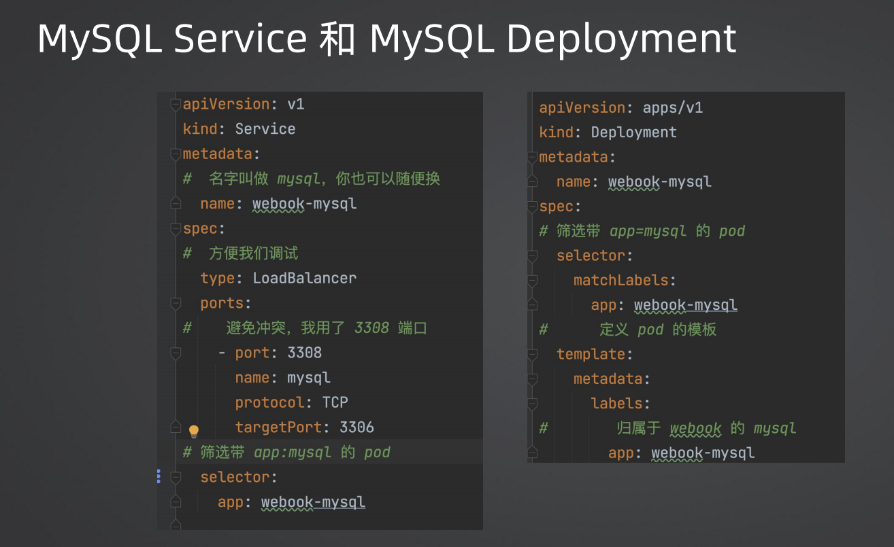
Task: Fold the selector block in the Service file
Action: click(176, 478)
